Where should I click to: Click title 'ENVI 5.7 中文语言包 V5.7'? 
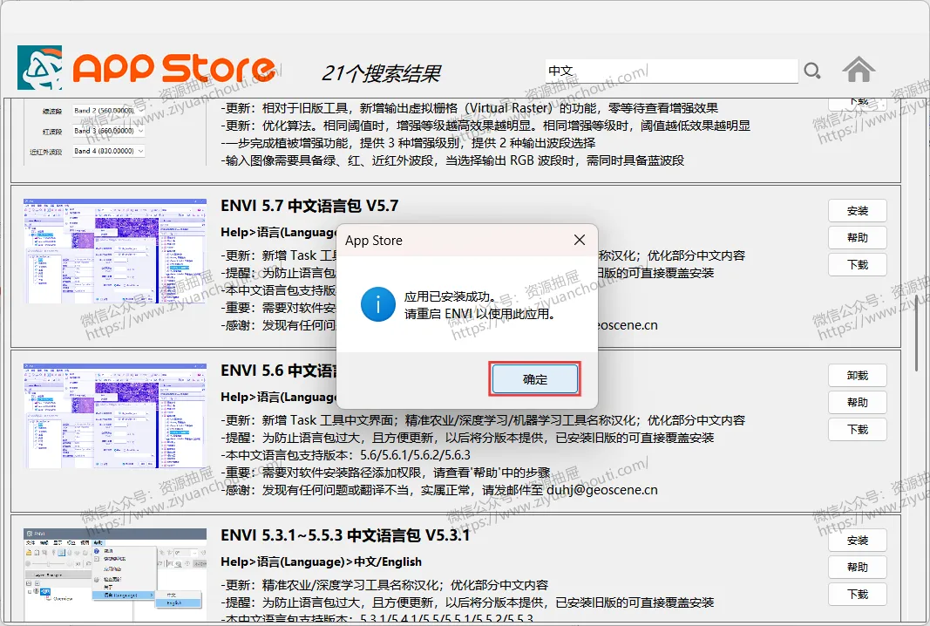(309, 206)
